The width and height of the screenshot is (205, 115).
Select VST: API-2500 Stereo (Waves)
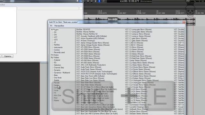(x=88, y=50)
